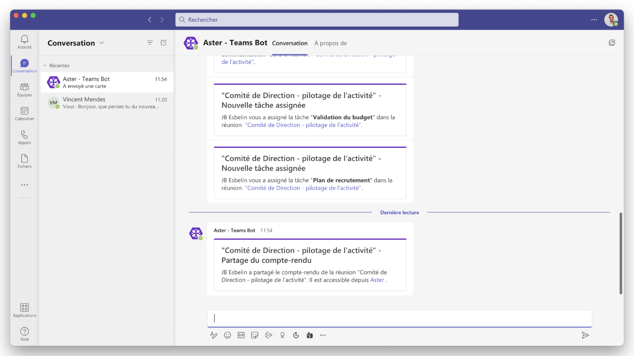
Task: Open the sticker picker
Action: (x=255, y=335)
